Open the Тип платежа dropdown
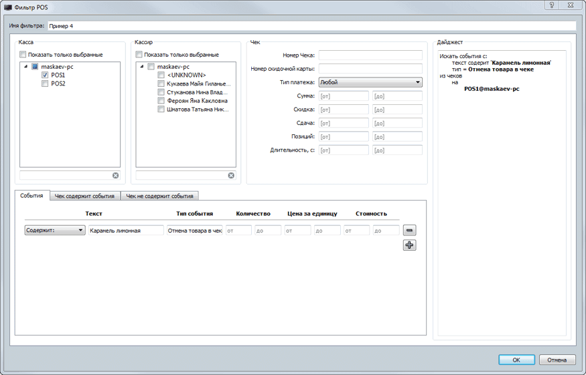 [370, 82]
